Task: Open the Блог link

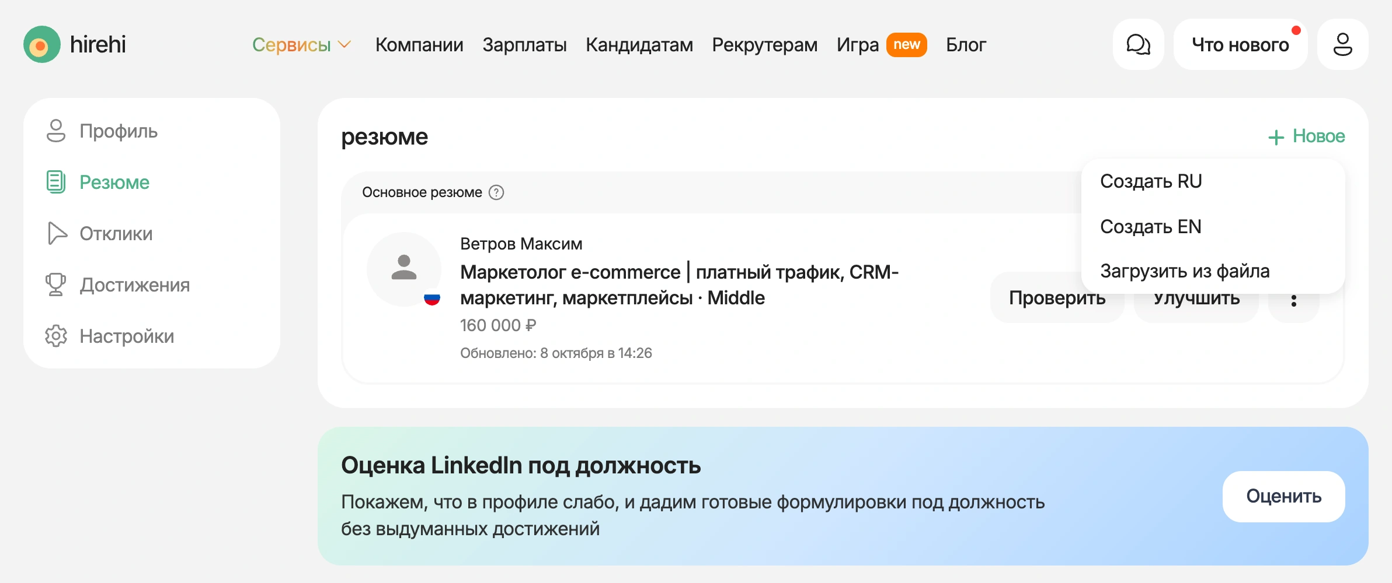Action: pos(966,44)
